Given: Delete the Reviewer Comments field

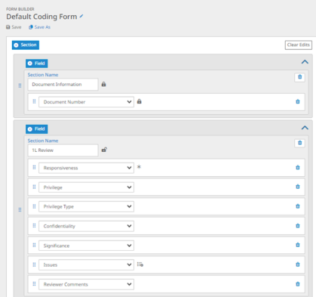Looking at the screenshot, I should point(298,284).
